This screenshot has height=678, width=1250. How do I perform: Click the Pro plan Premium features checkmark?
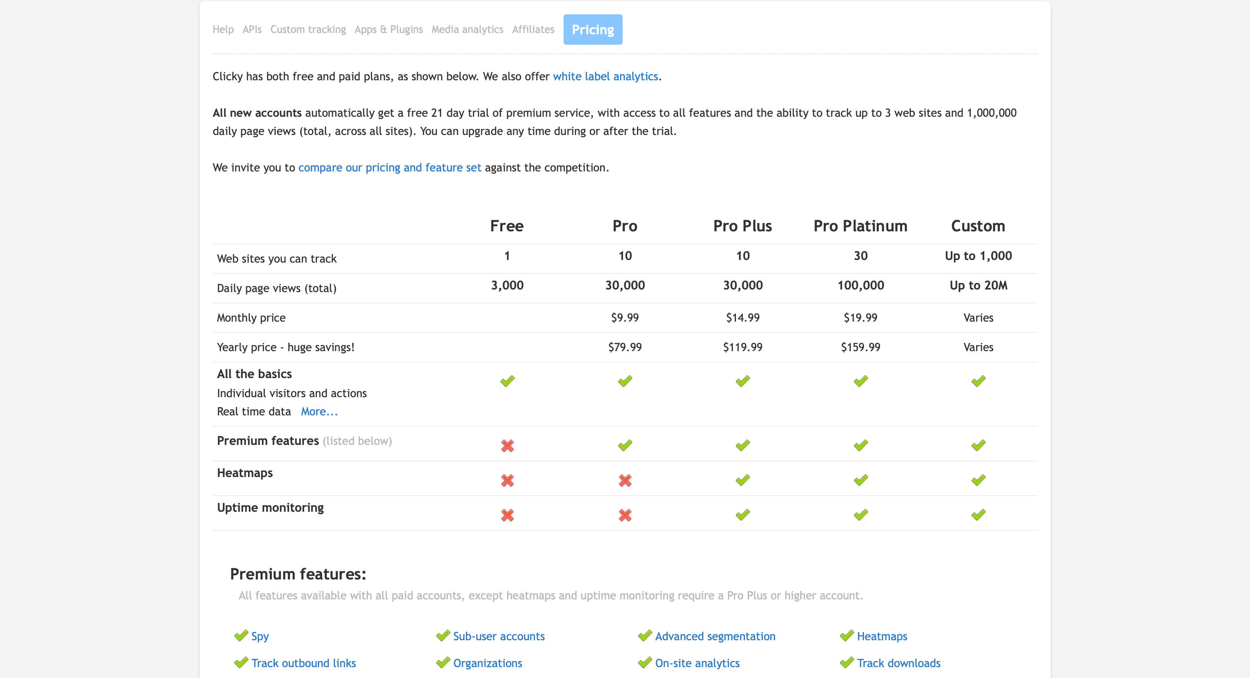[x=625, y=445]
